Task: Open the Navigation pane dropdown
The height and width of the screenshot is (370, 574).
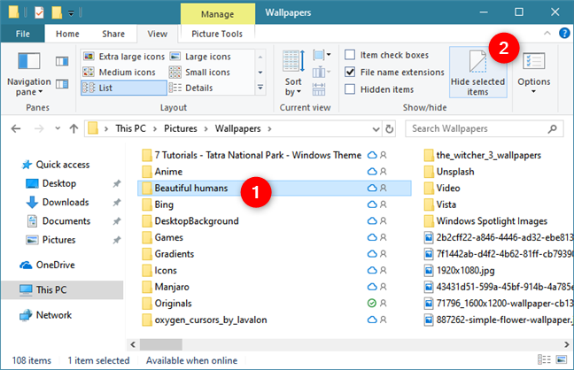Action: coord(29,74)
